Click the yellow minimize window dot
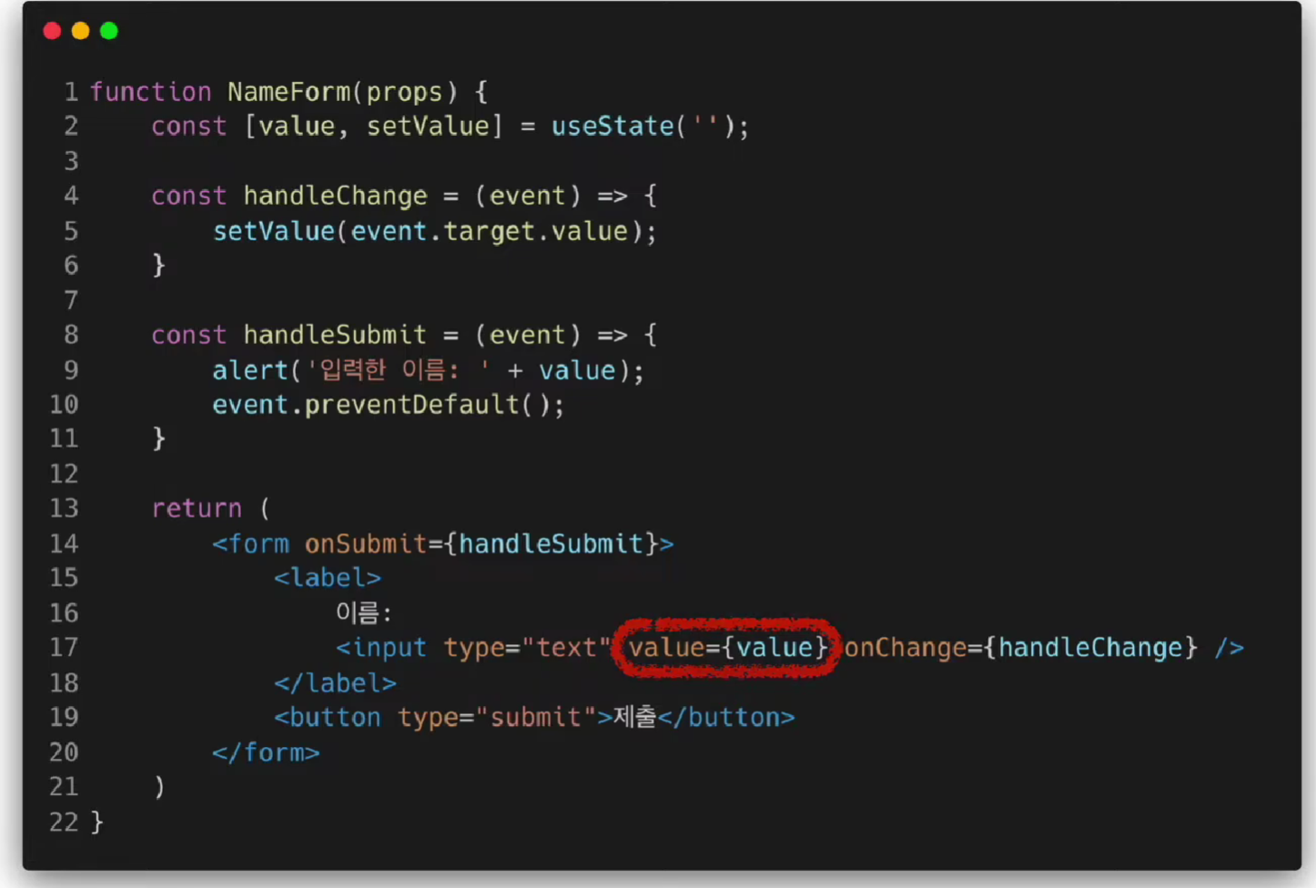Viewport: 1316px width, 888px height. pos(80,31)
